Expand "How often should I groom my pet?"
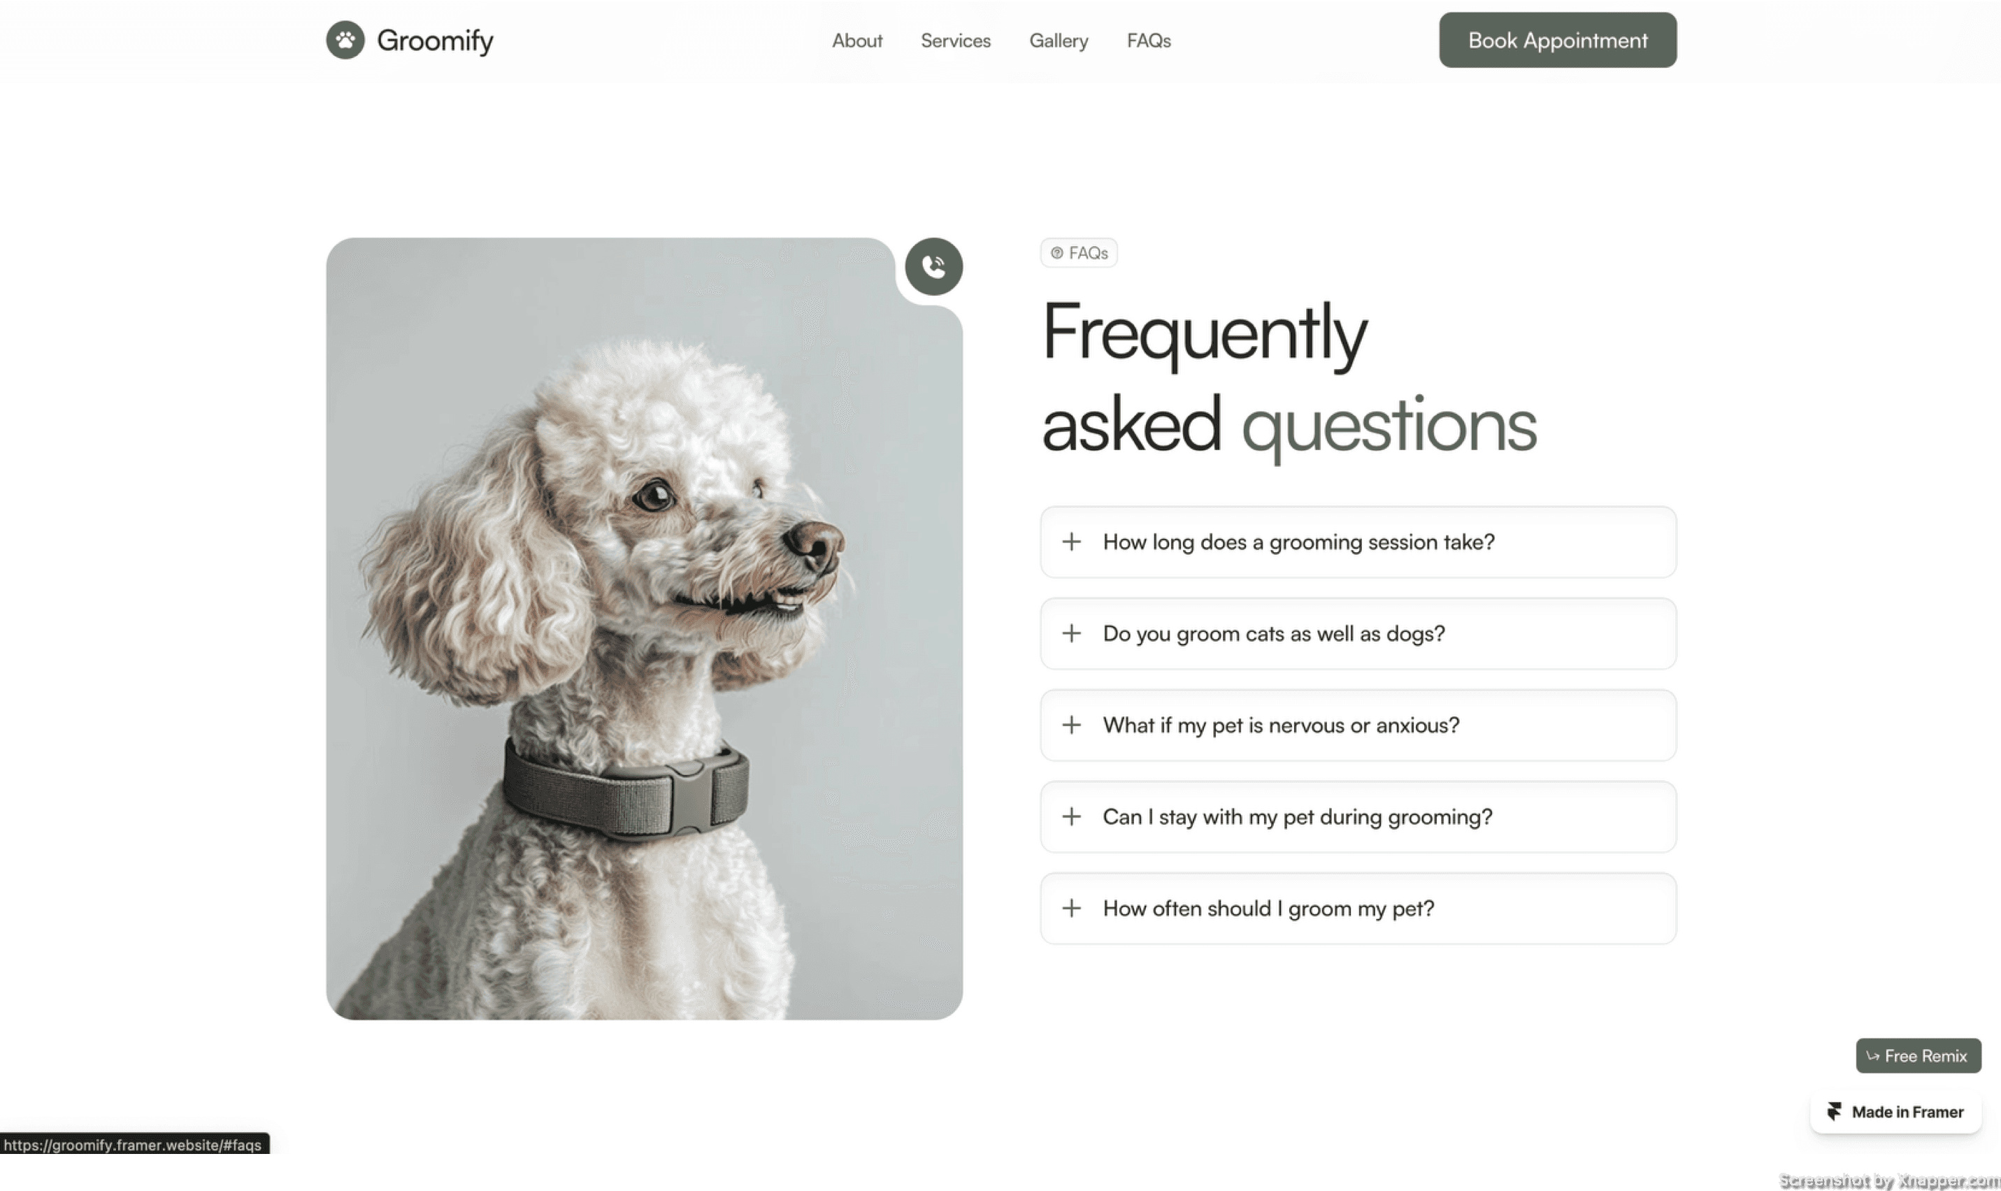The height and width of the screenshot is (1191, 2001). coord(1358,908)
